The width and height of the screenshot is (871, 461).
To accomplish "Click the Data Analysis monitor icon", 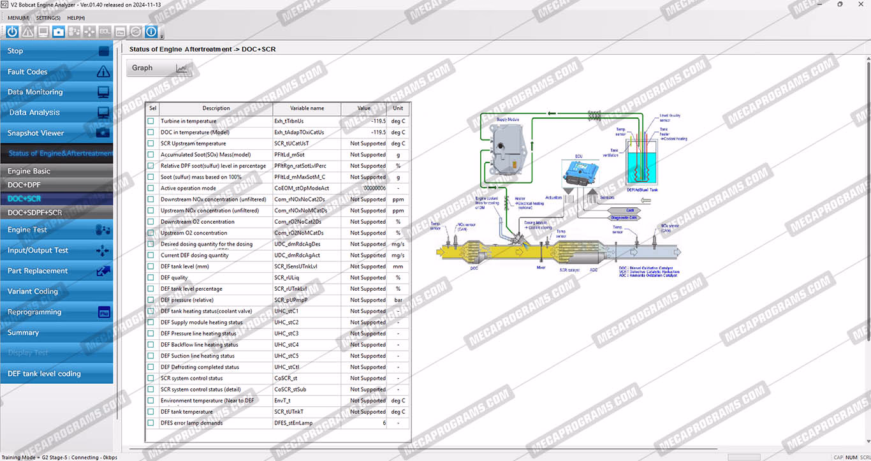I will coord(103,113).
